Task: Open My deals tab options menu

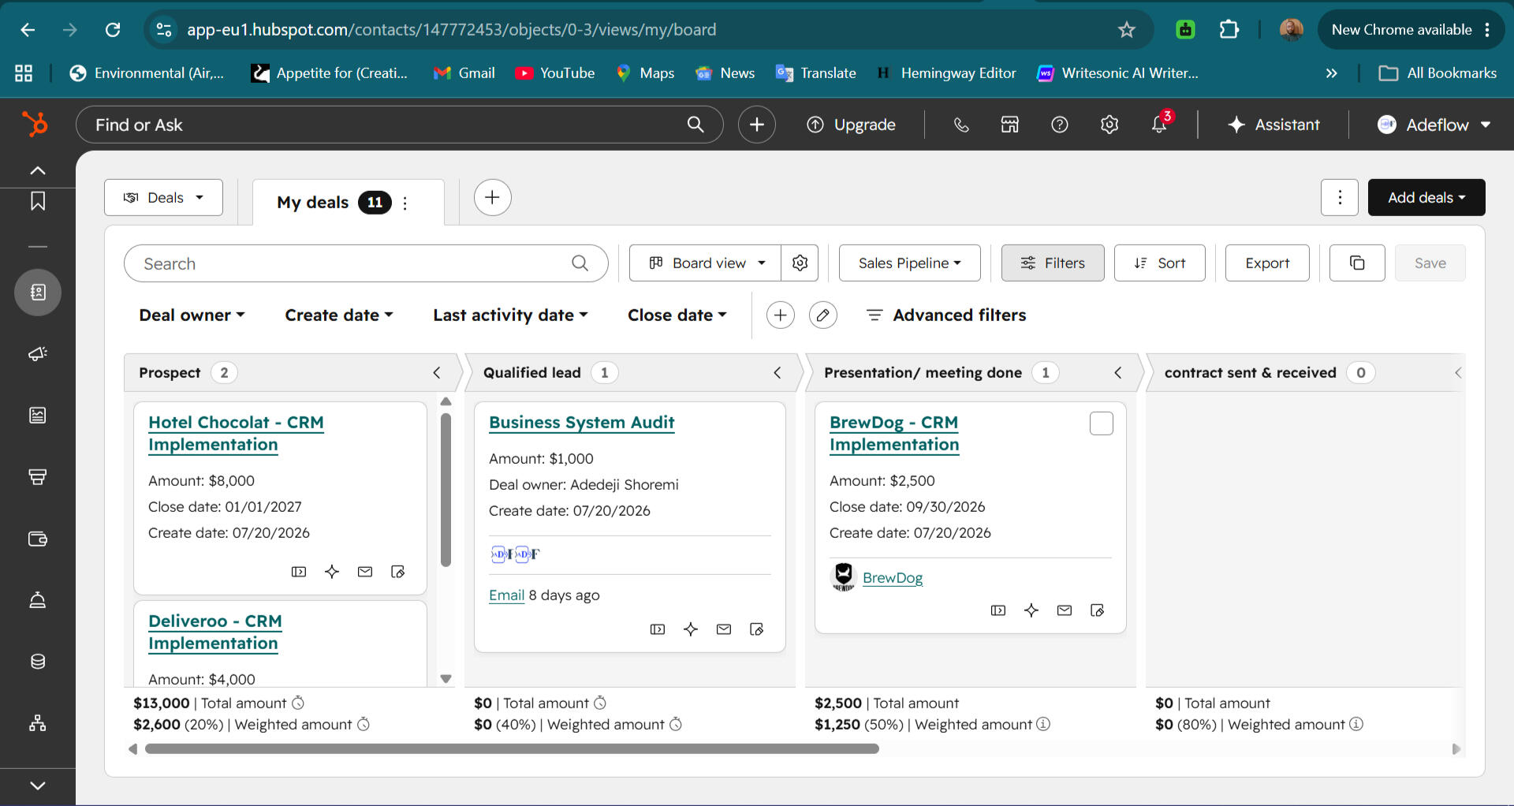Action: point(405,203)
